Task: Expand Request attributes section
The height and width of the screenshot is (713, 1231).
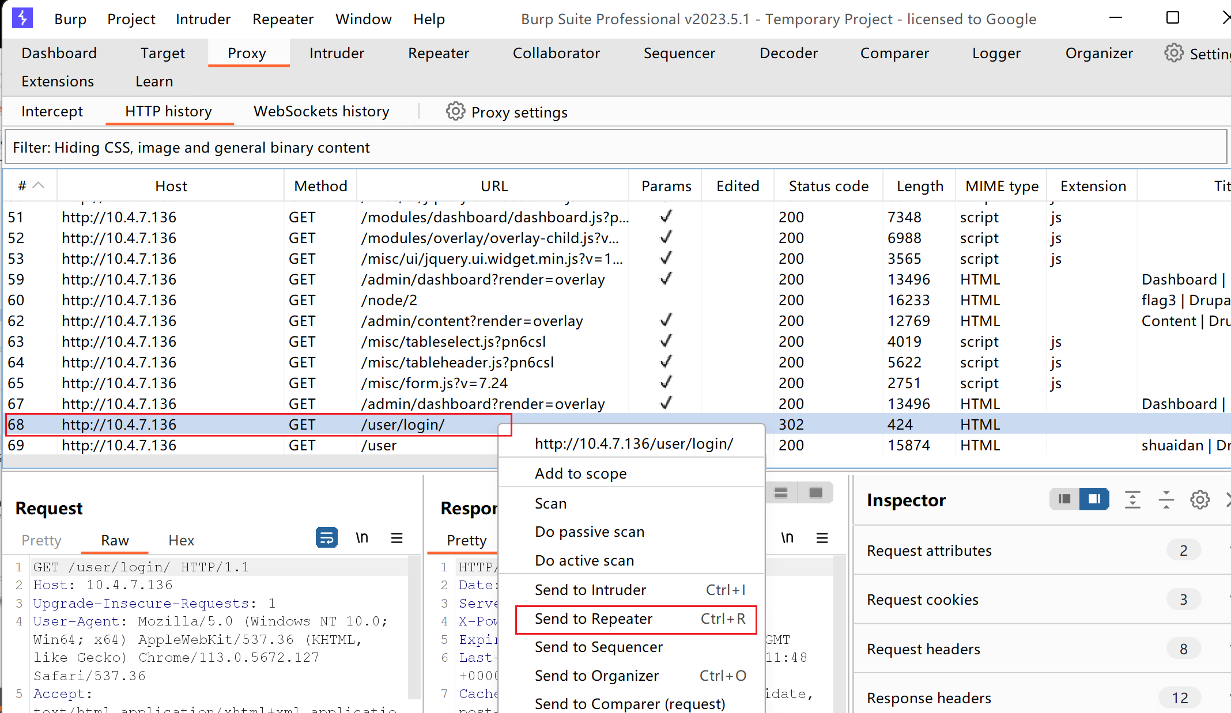Action: pyautogui.click(x=1042, y=551)
